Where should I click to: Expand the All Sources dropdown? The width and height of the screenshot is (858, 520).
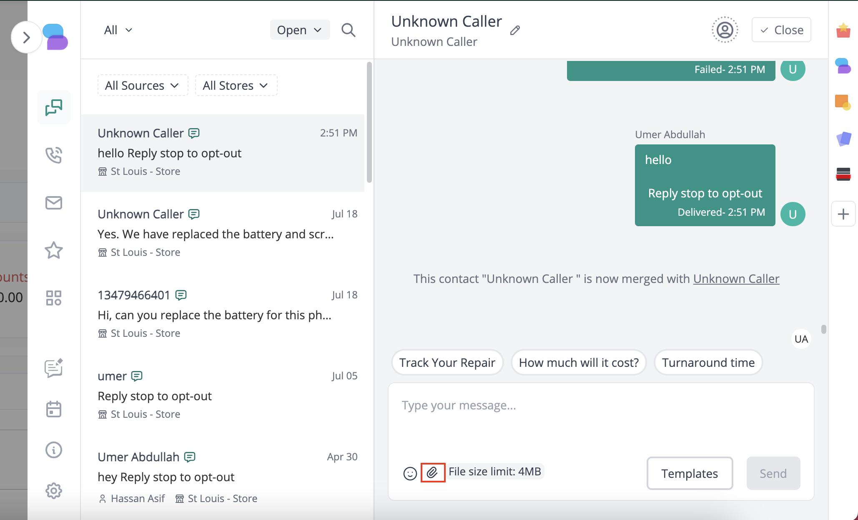coord(142,86)
